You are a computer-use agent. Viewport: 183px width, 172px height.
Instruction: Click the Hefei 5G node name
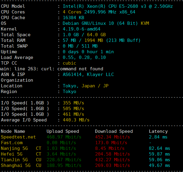pos(12,154)
